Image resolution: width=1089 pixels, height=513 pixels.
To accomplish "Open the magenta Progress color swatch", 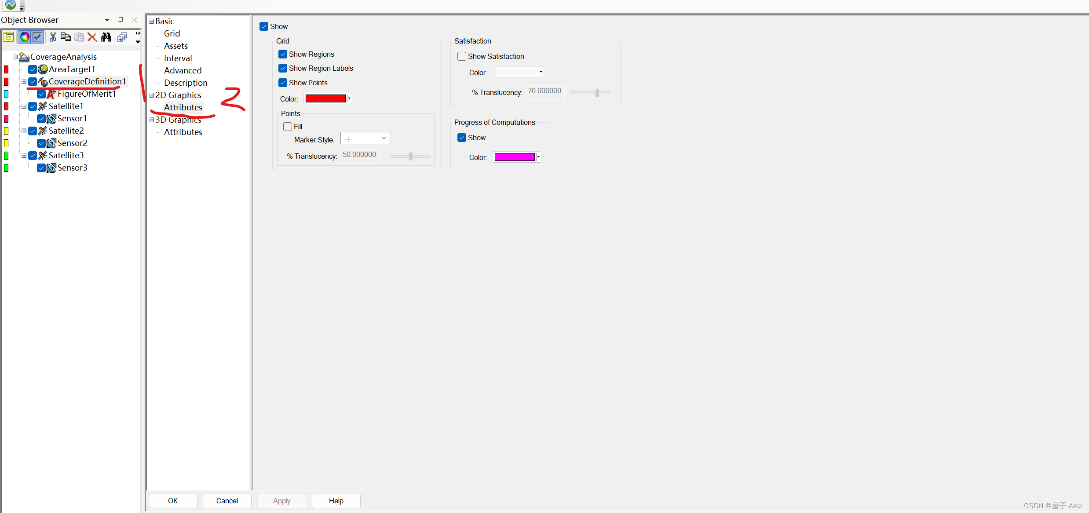I will coord(515,157).
